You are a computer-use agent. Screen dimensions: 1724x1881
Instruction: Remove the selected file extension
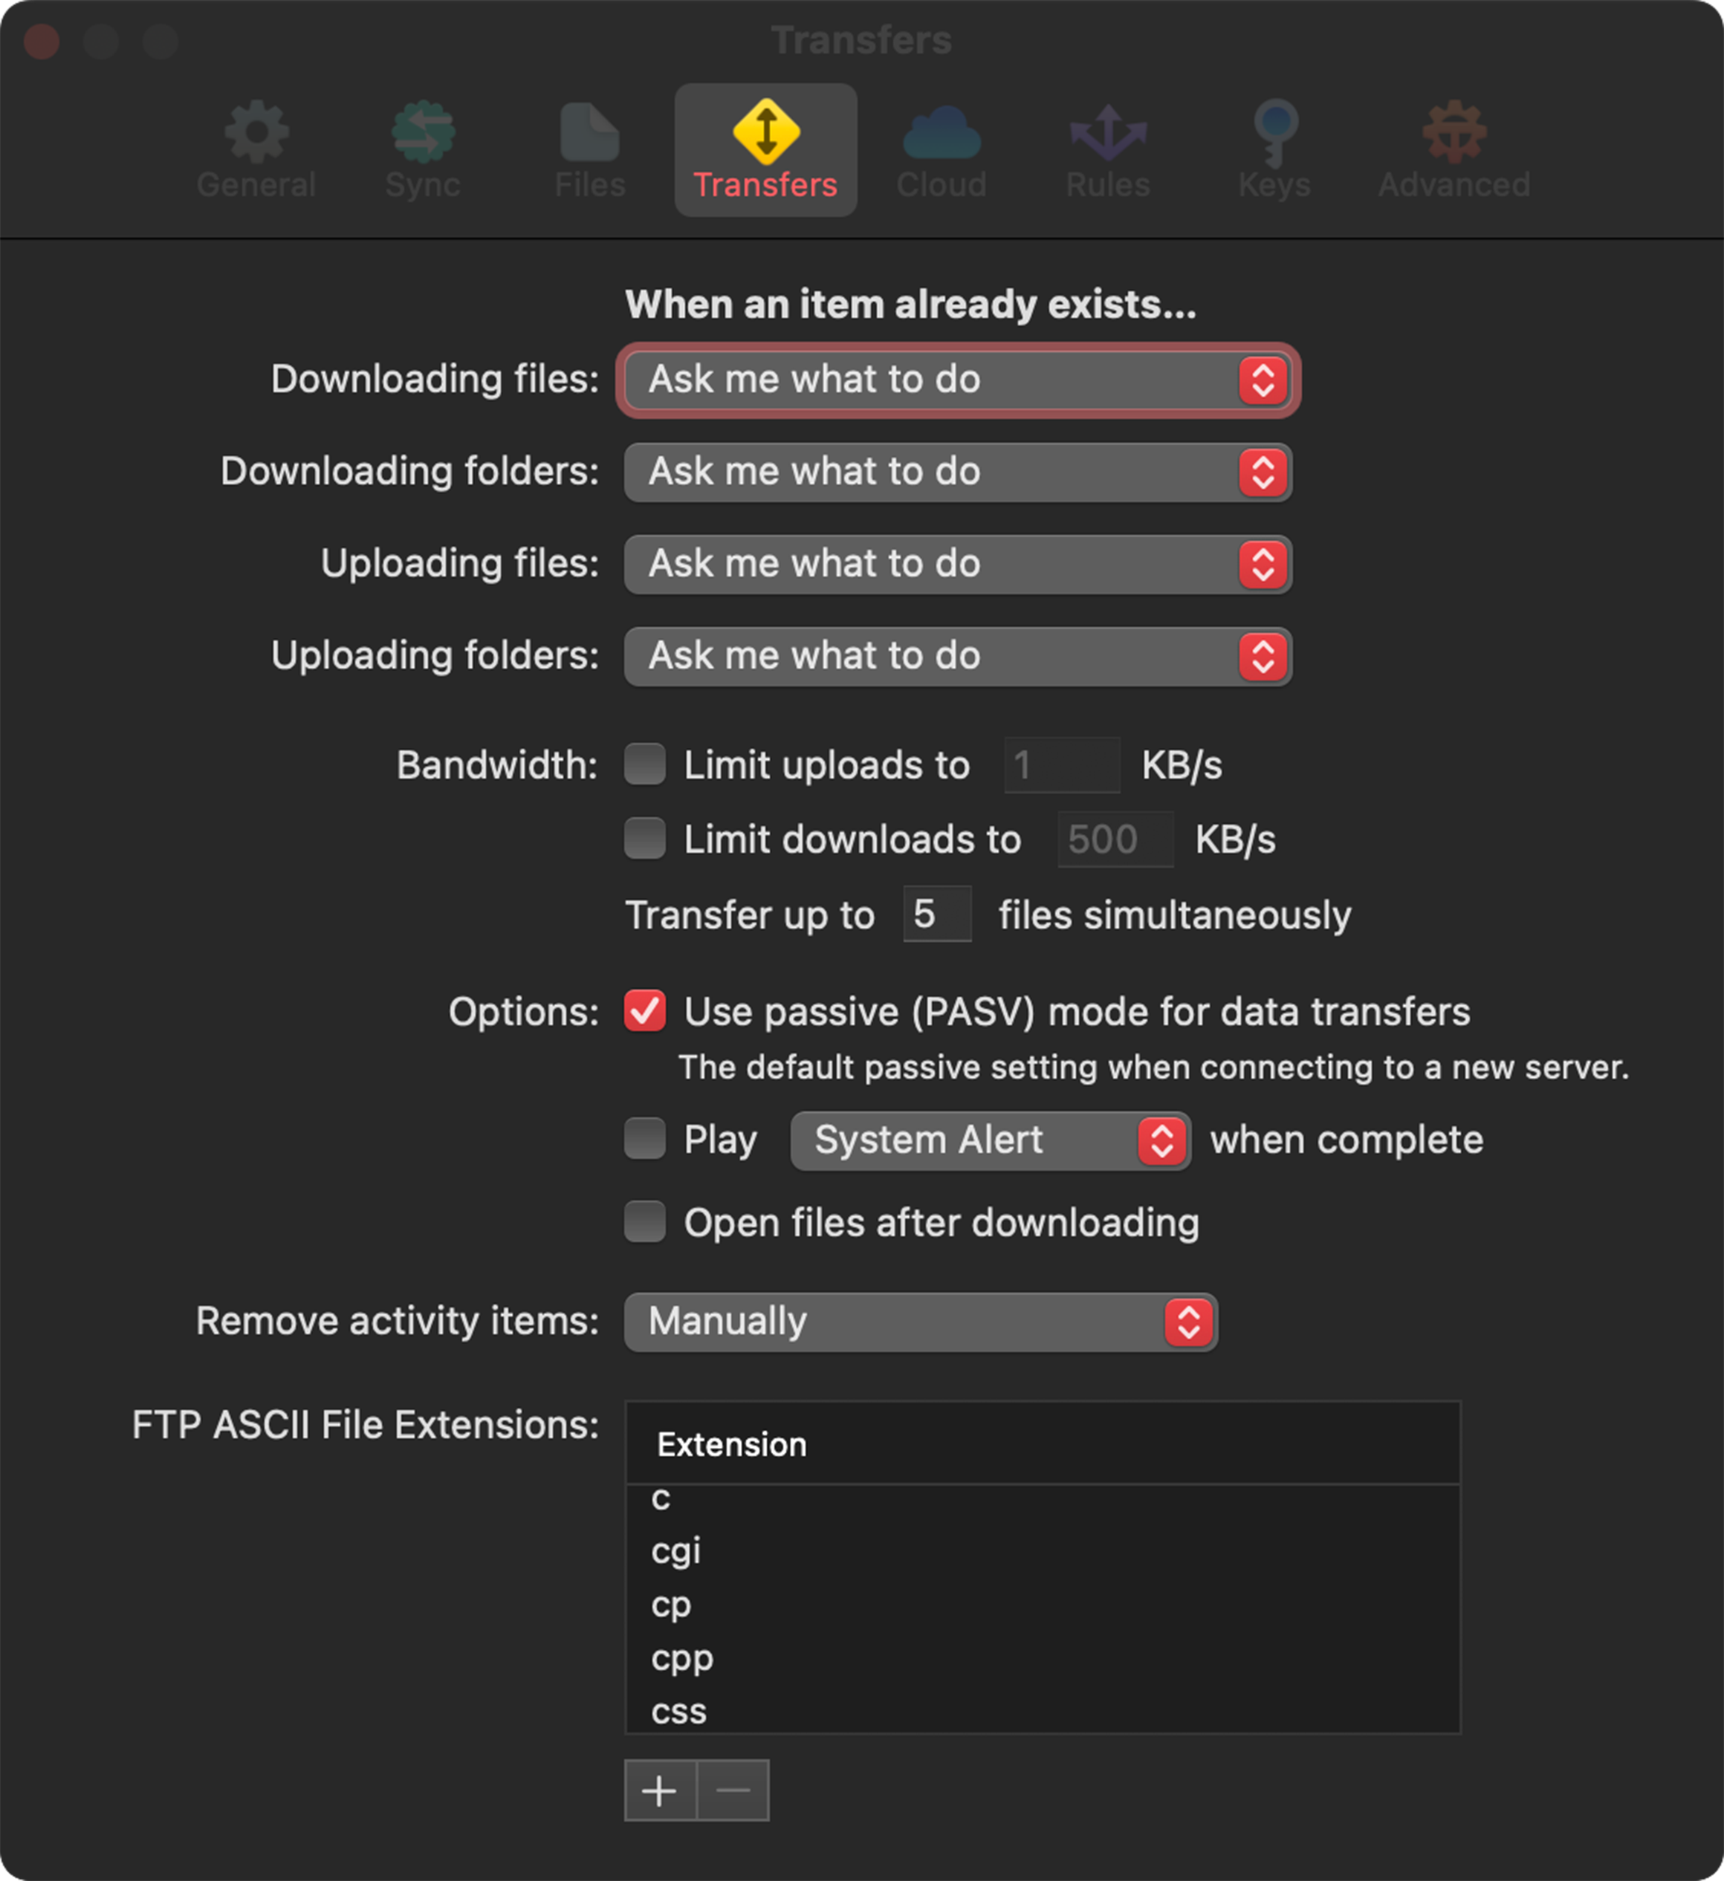click(x=732, y=1790)
